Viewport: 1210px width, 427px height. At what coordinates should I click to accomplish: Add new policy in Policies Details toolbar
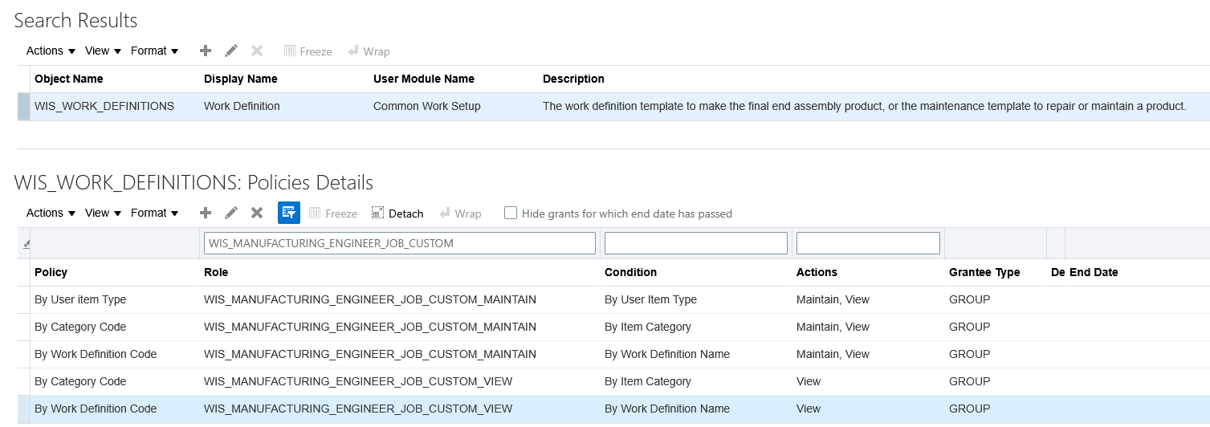[x=206, y=213]
